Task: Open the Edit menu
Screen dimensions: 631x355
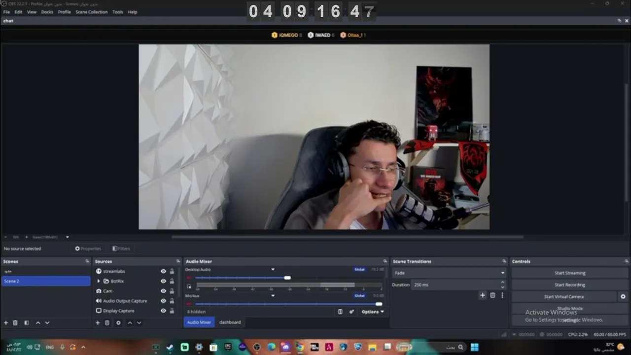Action: click(x=18, y=12)
